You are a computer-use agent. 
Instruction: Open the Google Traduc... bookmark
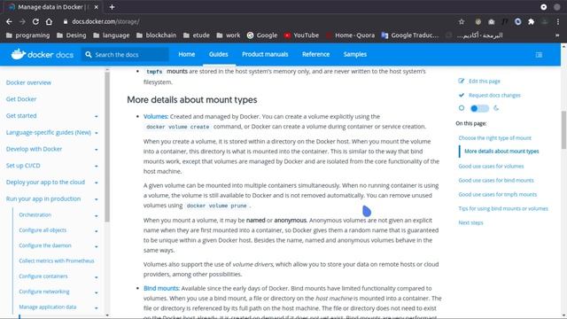point(410,35)
